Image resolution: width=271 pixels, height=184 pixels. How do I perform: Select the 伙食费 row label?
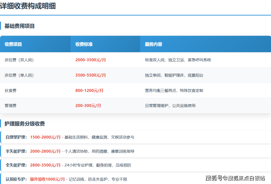pyautogui.click(x=11, y=90)
